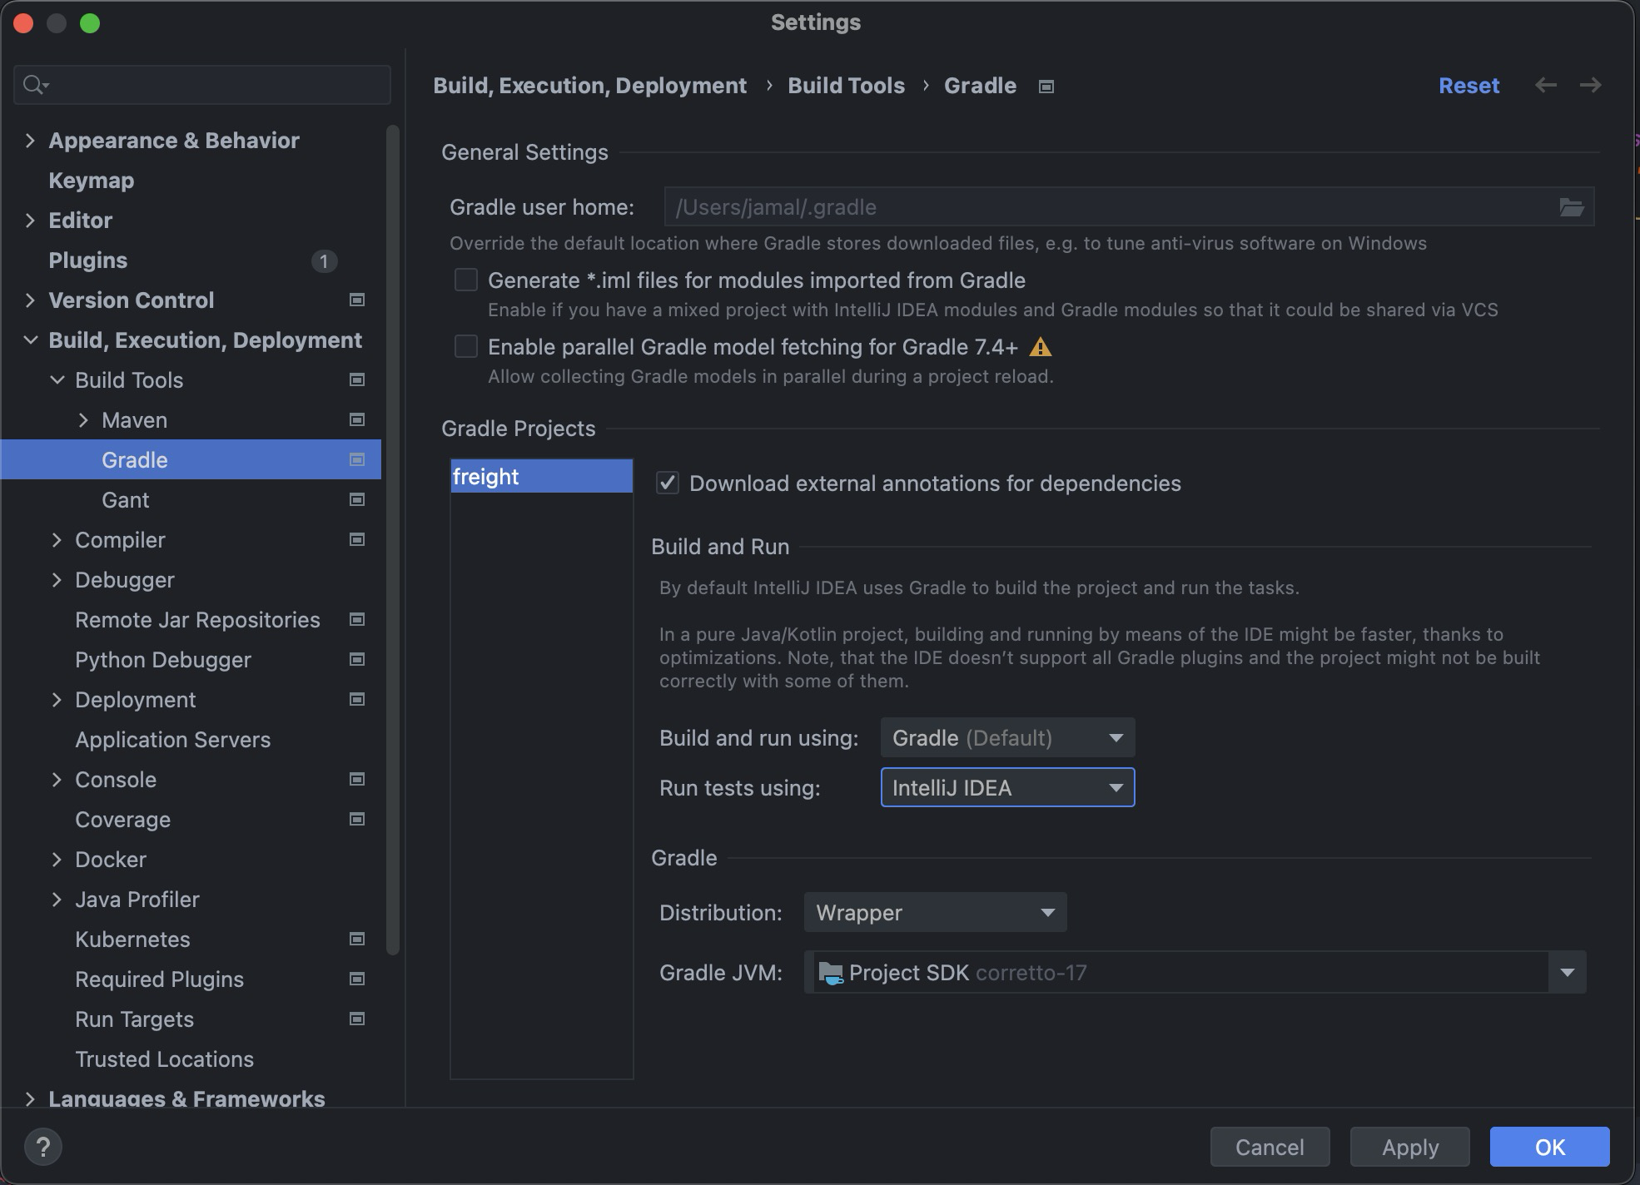This screenshot has width=1640, height=1185.
Task: Click project-level icon beside Gradle breadcrumb
Action: click(1046, 87)
